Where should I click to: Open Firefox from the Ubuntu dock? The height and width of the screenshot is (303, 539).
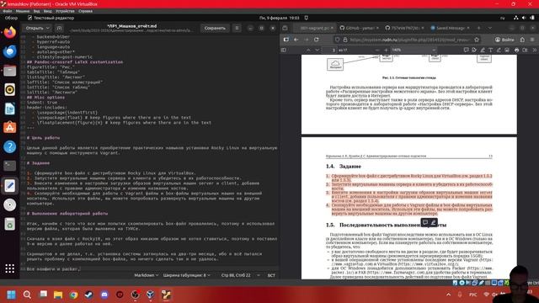click(x=9, y=33)
